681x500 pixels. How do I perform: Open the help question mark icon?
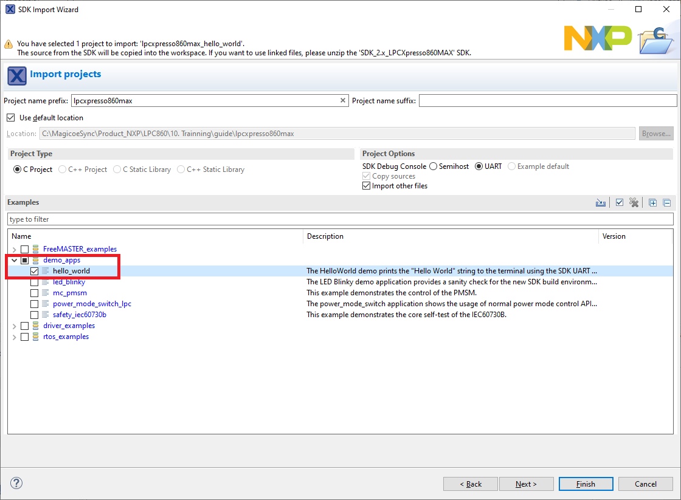tap(16, 484)
